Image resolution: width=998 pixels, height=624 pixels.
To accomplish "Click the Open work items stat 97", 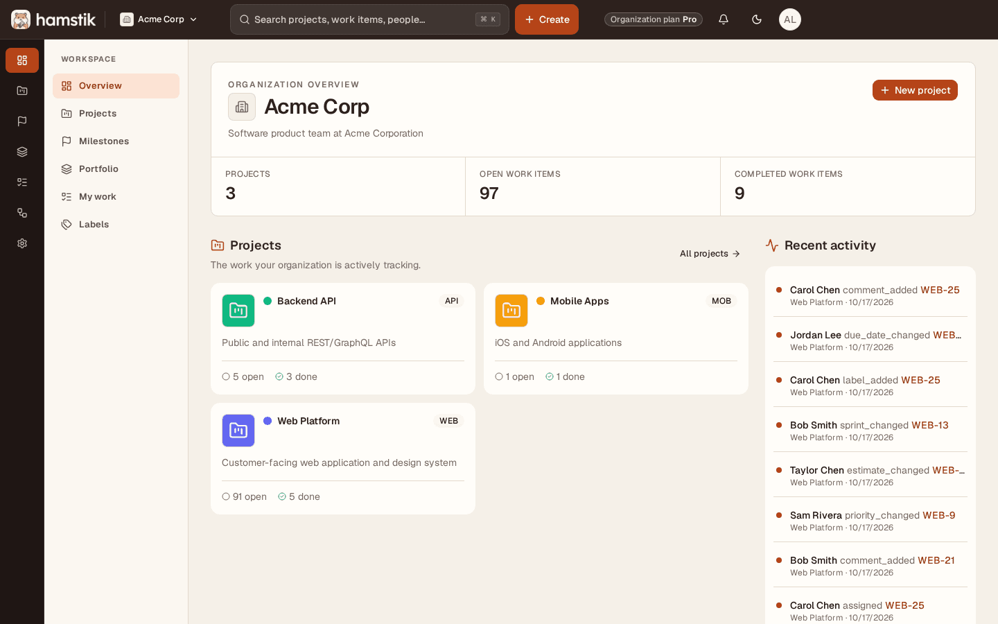I will click(593, 187).
